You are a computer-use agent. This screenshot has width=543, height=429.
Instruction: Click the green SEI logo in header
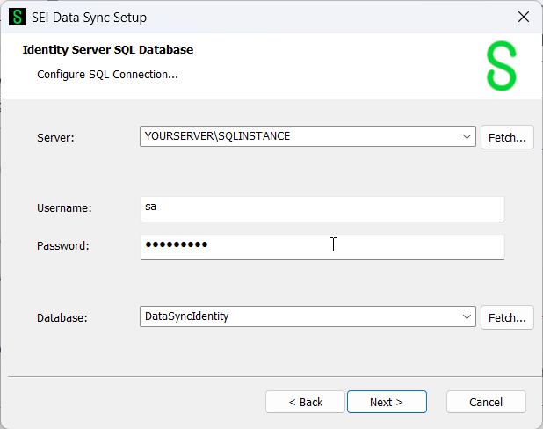[x=502, y=65]
